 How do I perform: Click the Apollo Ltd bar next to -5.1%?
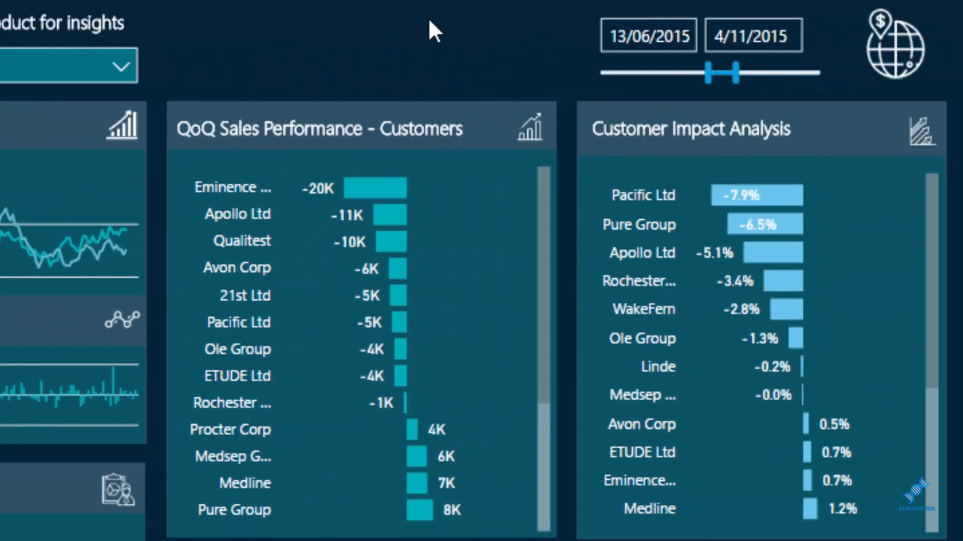(773, 252)
